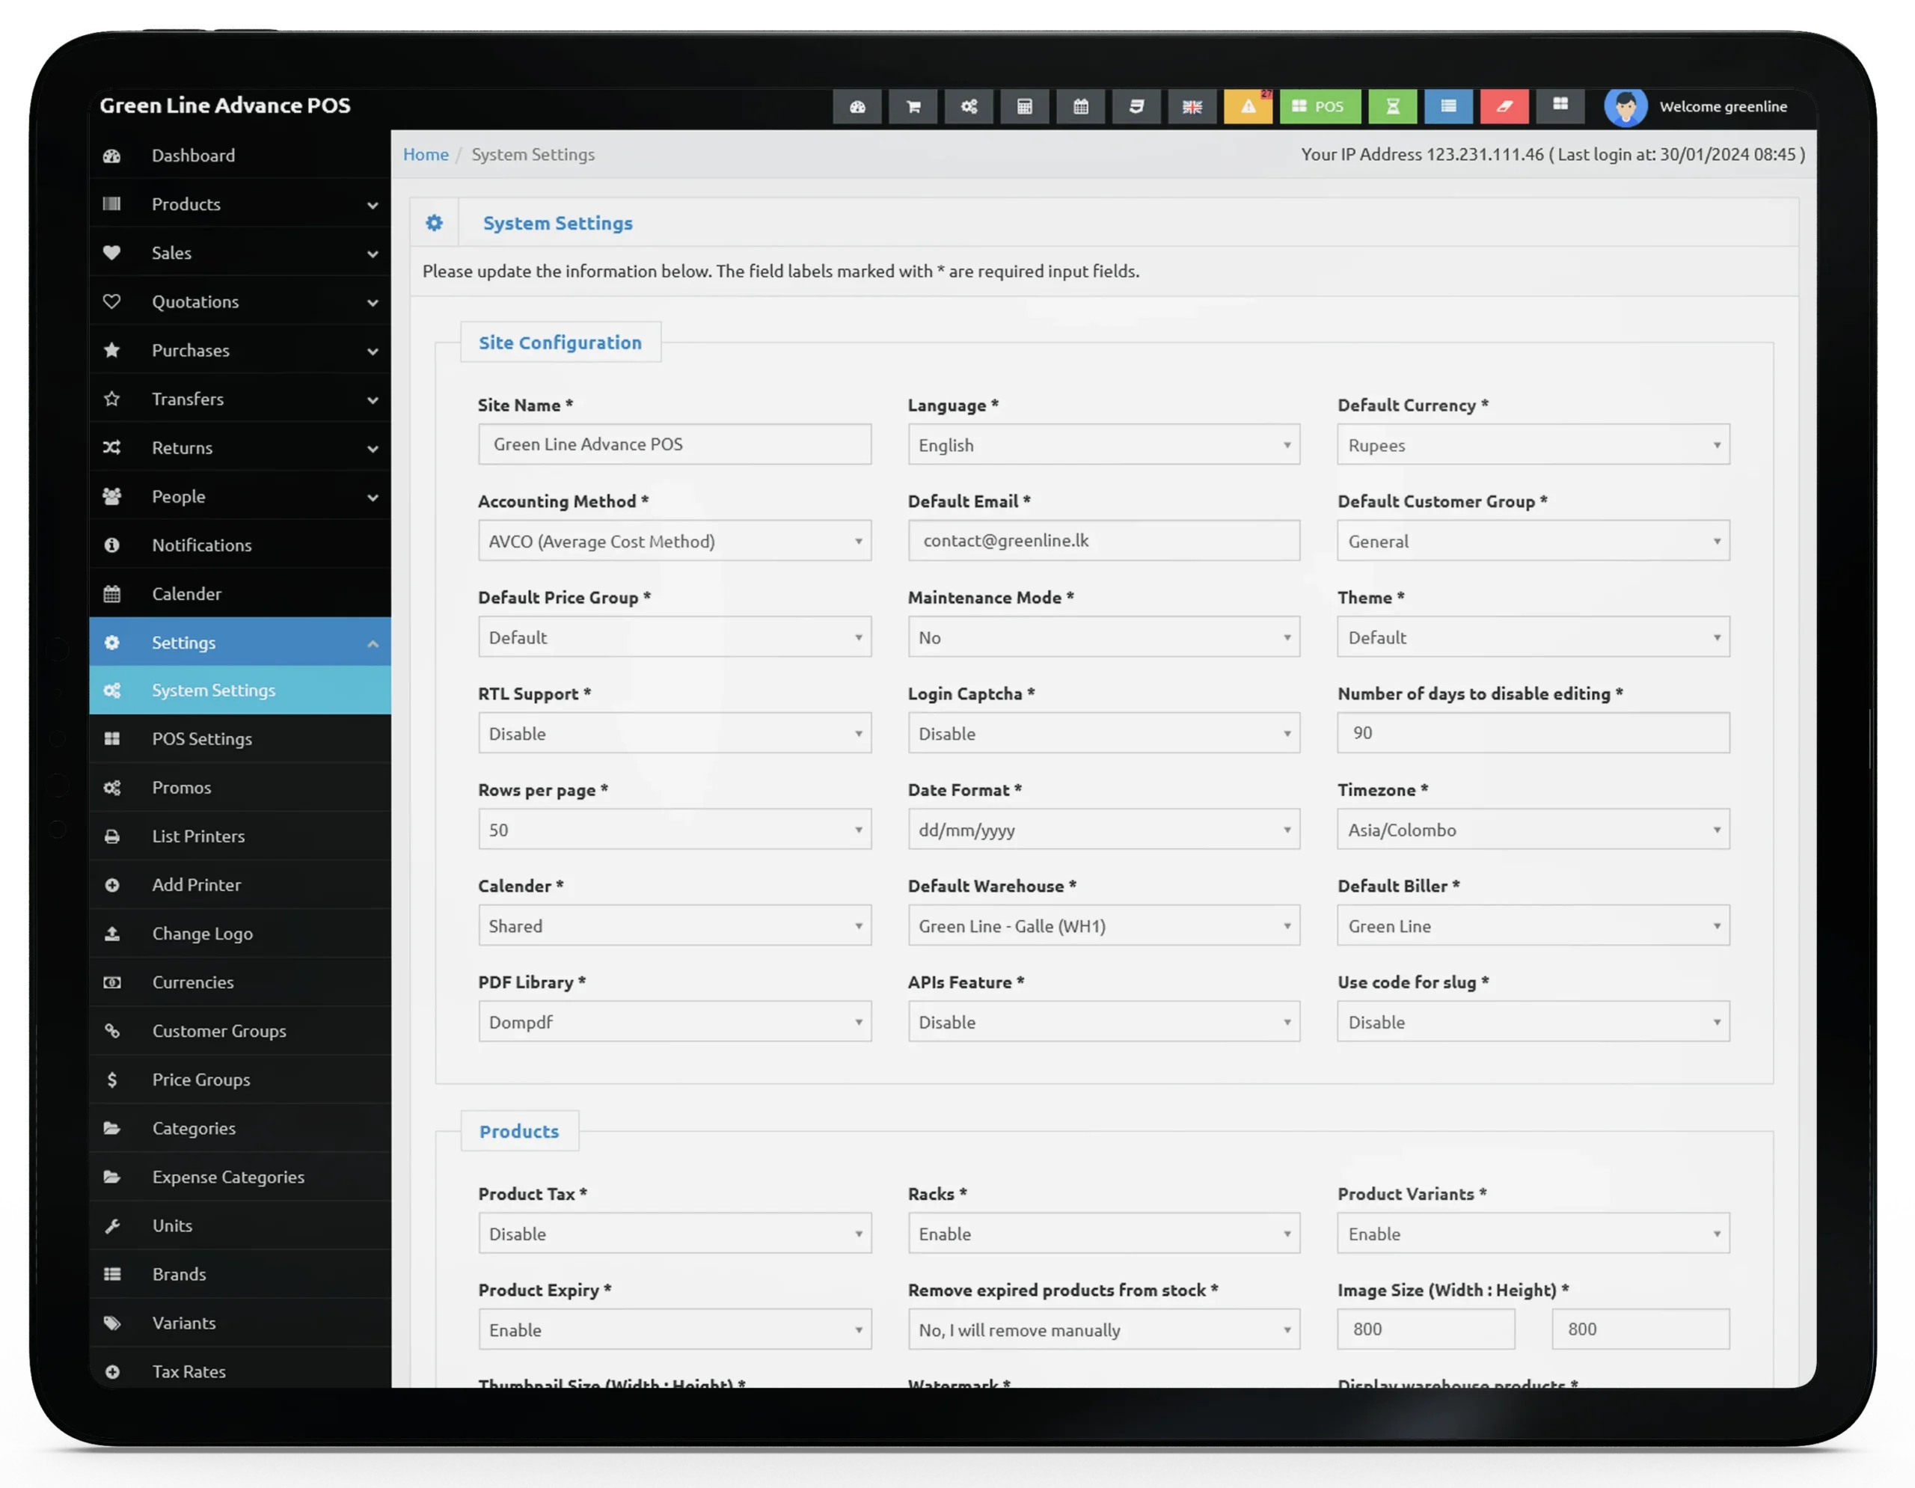The width and height of the screenshot is (1915, 1488).
Task: Click the flag/language icon in top bar
Action: tap(1191, 105)
